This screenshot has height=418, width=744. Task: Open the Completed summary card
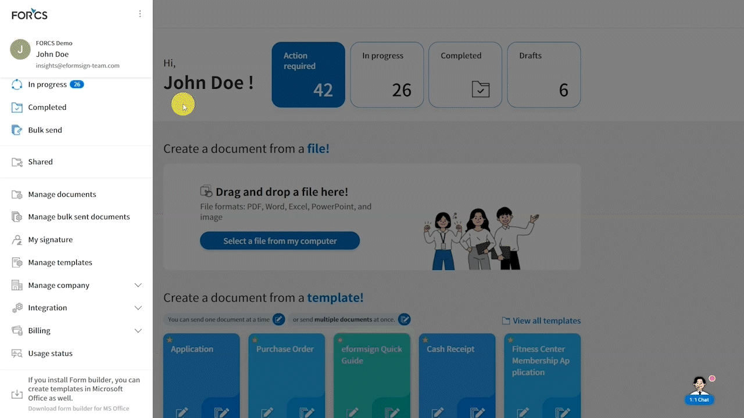[x=465, y=74]
